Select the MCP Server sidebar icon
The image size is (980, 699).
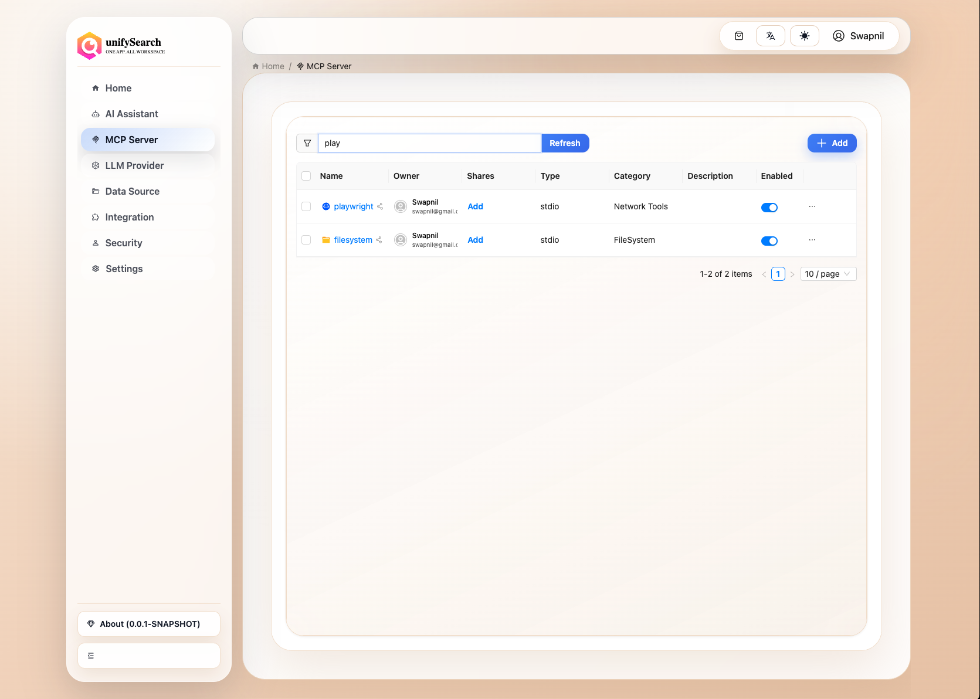pyautogui.click(x=96, y=139)
